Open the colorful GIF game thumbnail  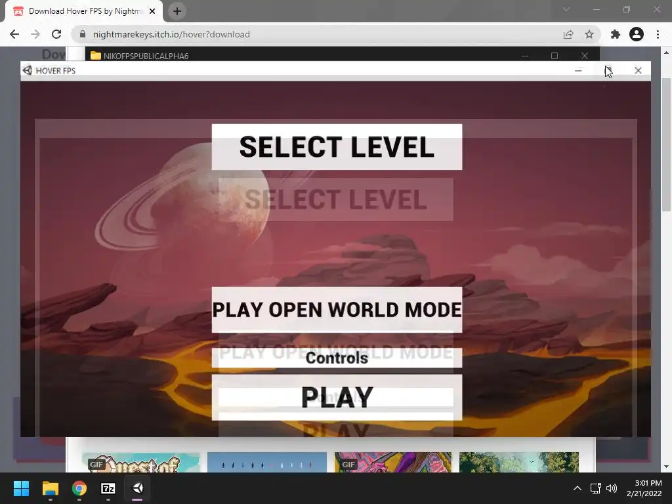[x=393, y=463]
